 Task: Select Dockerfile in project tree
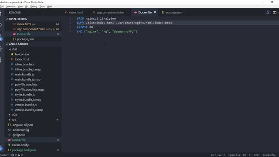coord(19,140)
